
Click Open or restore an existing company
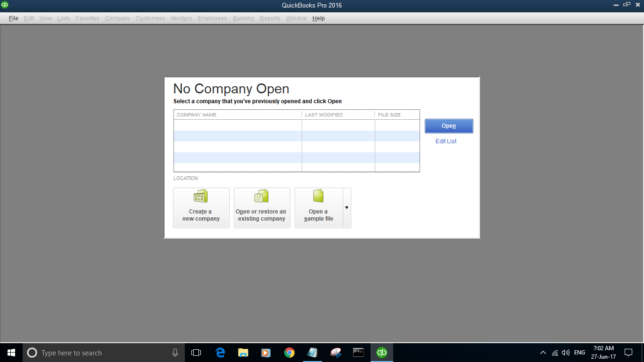[x=262, y=208]
